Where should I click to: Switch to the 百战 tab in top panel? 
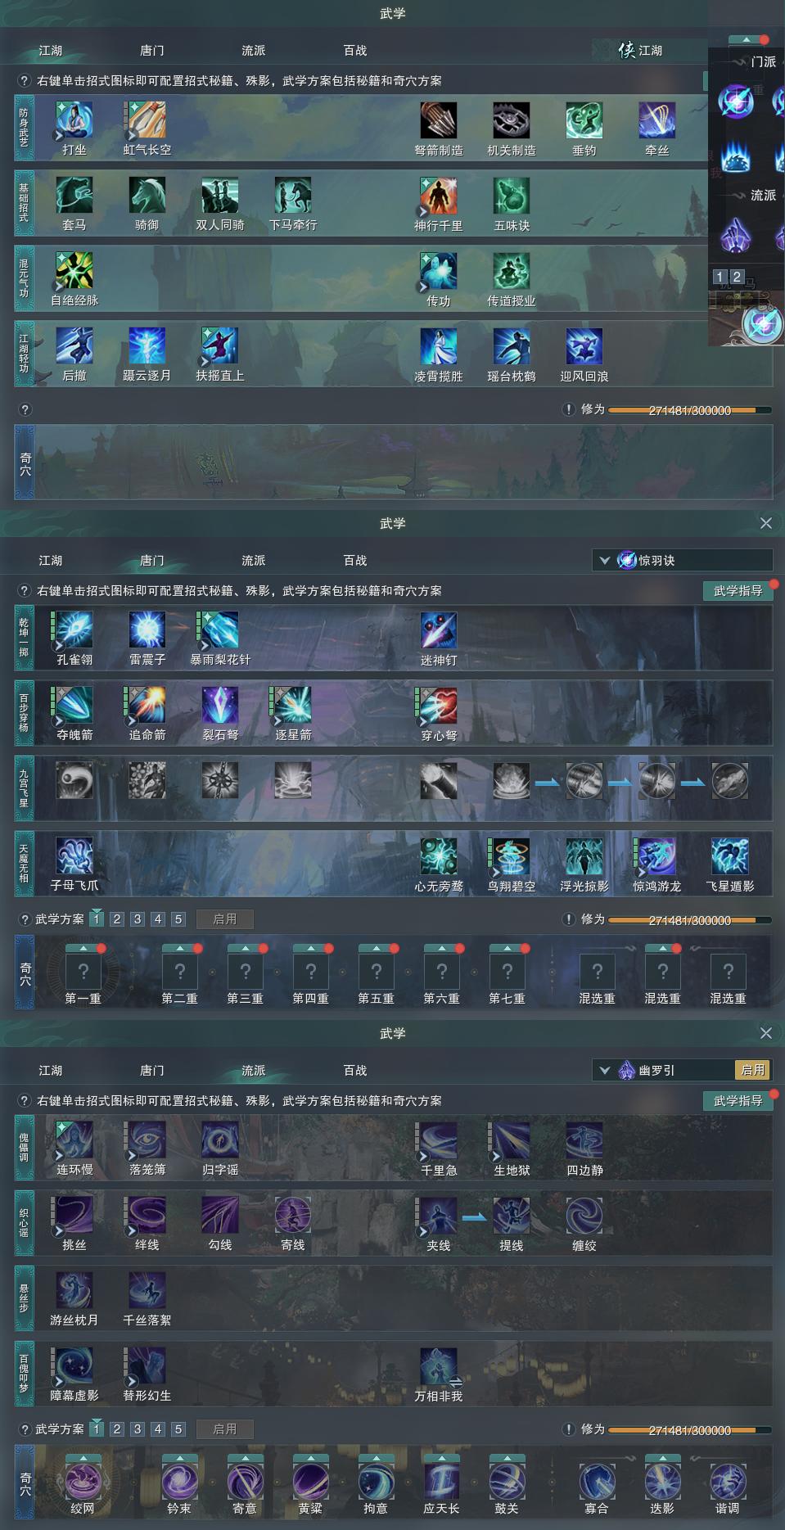(x=355, y=51)
